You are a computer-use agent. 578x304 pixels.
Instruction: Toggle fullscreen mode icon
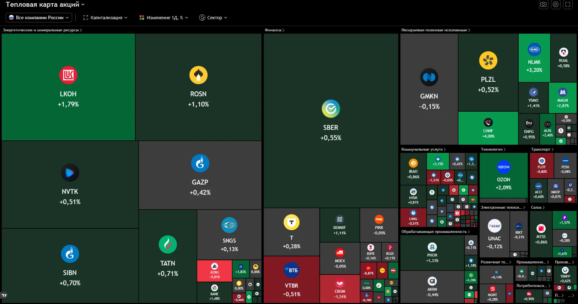pyautogui.click(x=568, y=5)
